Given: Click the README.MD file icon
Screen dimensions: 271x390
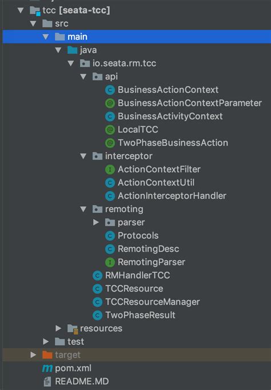Looking at the screenshot, I should click(x=47, y=381).
